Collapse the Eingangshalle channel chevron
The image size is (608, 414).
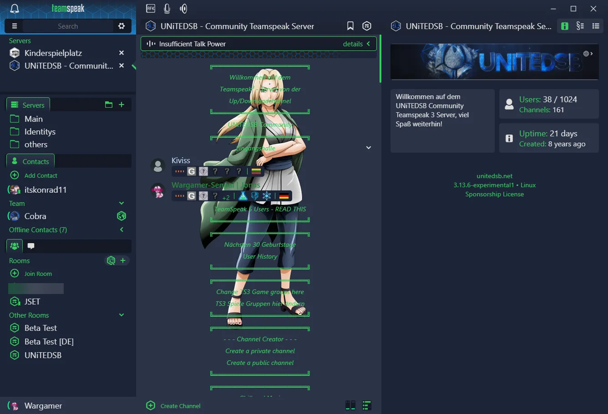tap(369, 148)
